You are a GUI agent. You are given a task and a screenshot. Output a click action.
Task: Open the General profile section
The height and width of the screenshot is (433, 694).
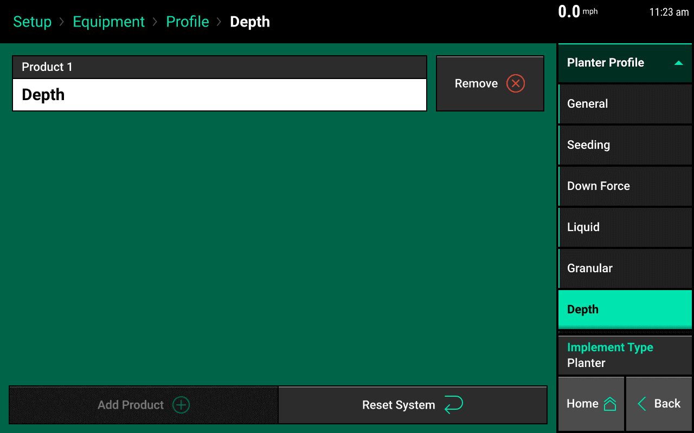(625, 104)
